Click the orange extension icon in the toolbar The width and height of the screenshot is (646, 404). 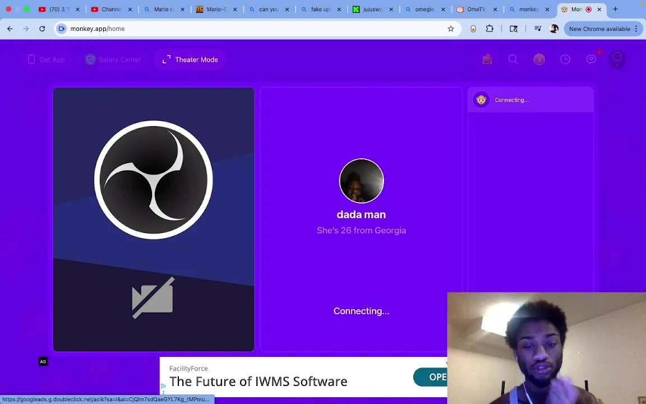point(473,29)
